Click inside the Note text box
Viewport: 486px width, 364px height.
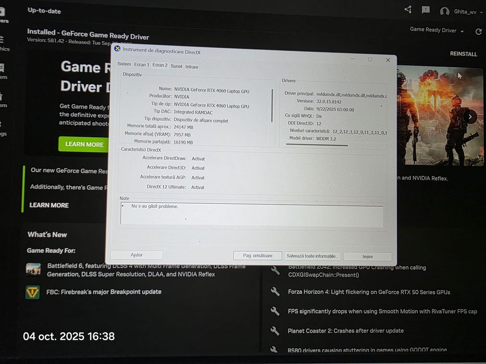[252, 214]
